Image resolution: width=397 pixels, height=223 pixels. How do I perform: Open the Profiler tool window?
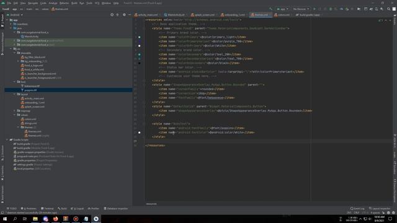pos(94,209)
